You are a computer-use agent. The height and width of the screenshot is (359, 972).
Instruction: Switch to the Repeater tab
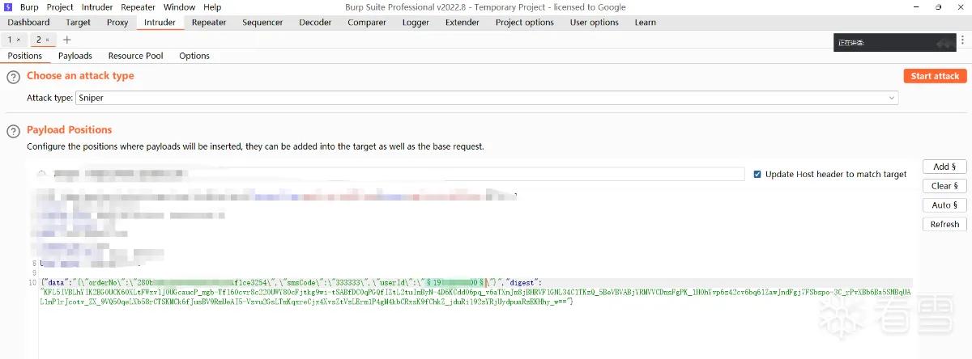tap(209, 23)
